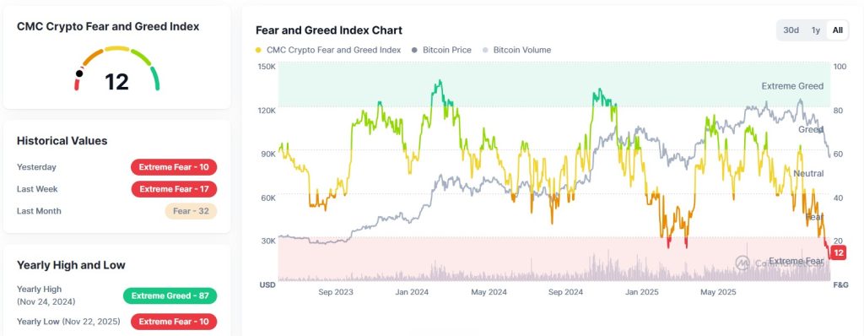Screen dimensions: 864x336
Task: Click the green segment of the gauge arc
Action: 155,79
